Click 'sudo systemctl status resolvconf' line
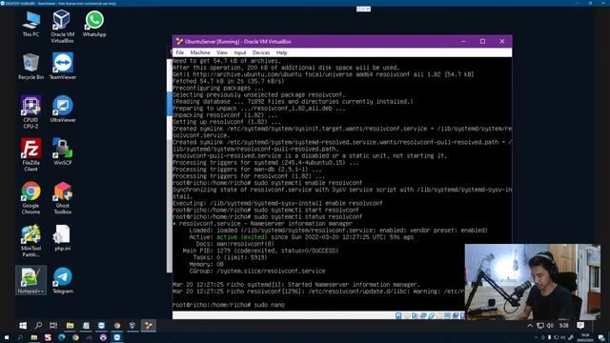 pos(267,216)
